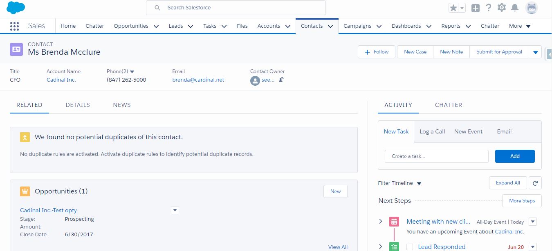Open the Leads tab dropdown chevron

click(191, 26)
